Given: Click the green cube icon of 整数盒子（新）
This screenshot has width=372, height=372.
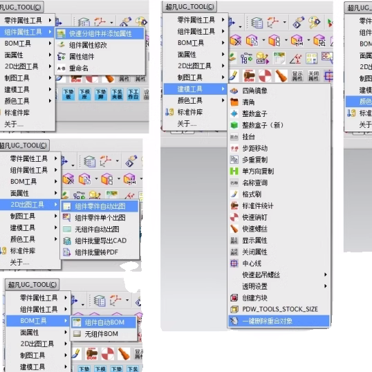Looking at the screenshot, I should 234,125.
